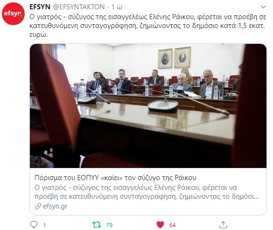Click the @EFSYNTAKTON handle
273x230 pixels.
click(x=79, y=7)
